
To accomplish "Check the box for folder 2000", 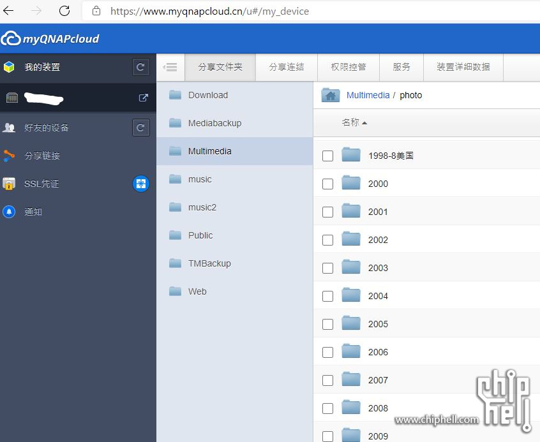I will click(x=327, y=184).
